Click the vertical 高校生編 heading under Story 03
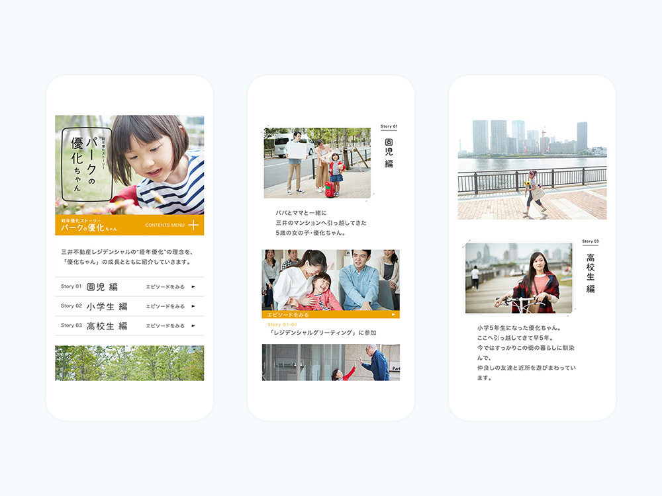Screen dimensions: 662x496 (591, 273)
